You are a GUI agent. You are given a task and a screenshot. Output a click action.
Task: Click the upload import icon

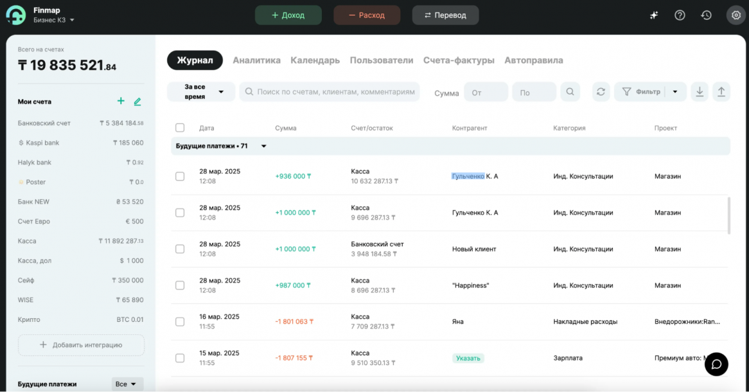tap(721, 92)
